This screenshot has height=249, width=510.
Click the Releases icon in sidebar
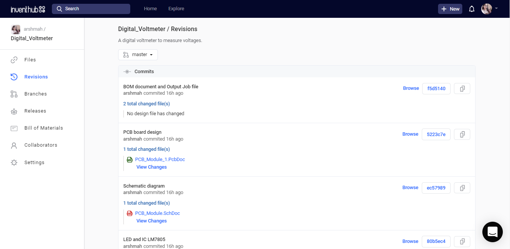14,111
